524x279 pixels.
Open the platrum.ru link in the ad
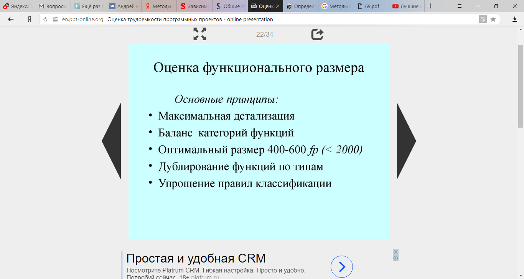[205, 277]
